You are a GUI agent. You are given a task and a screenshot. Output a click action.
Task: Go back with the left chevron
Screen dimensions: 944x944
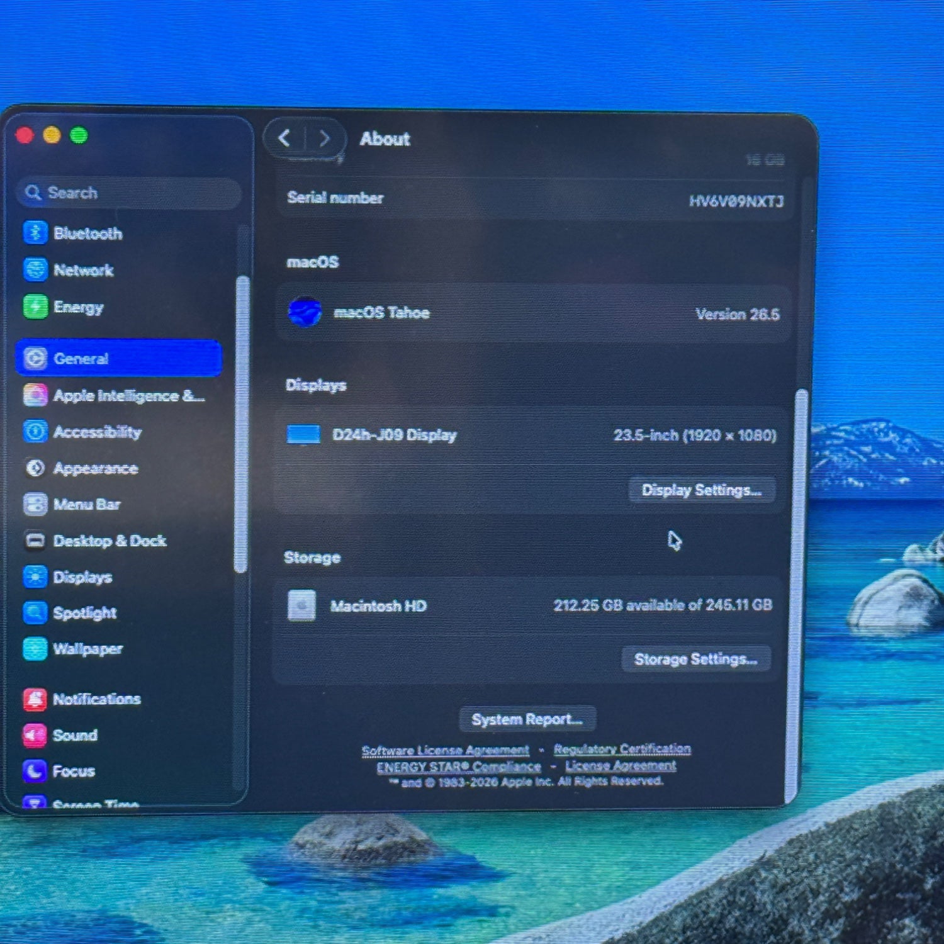284,138
